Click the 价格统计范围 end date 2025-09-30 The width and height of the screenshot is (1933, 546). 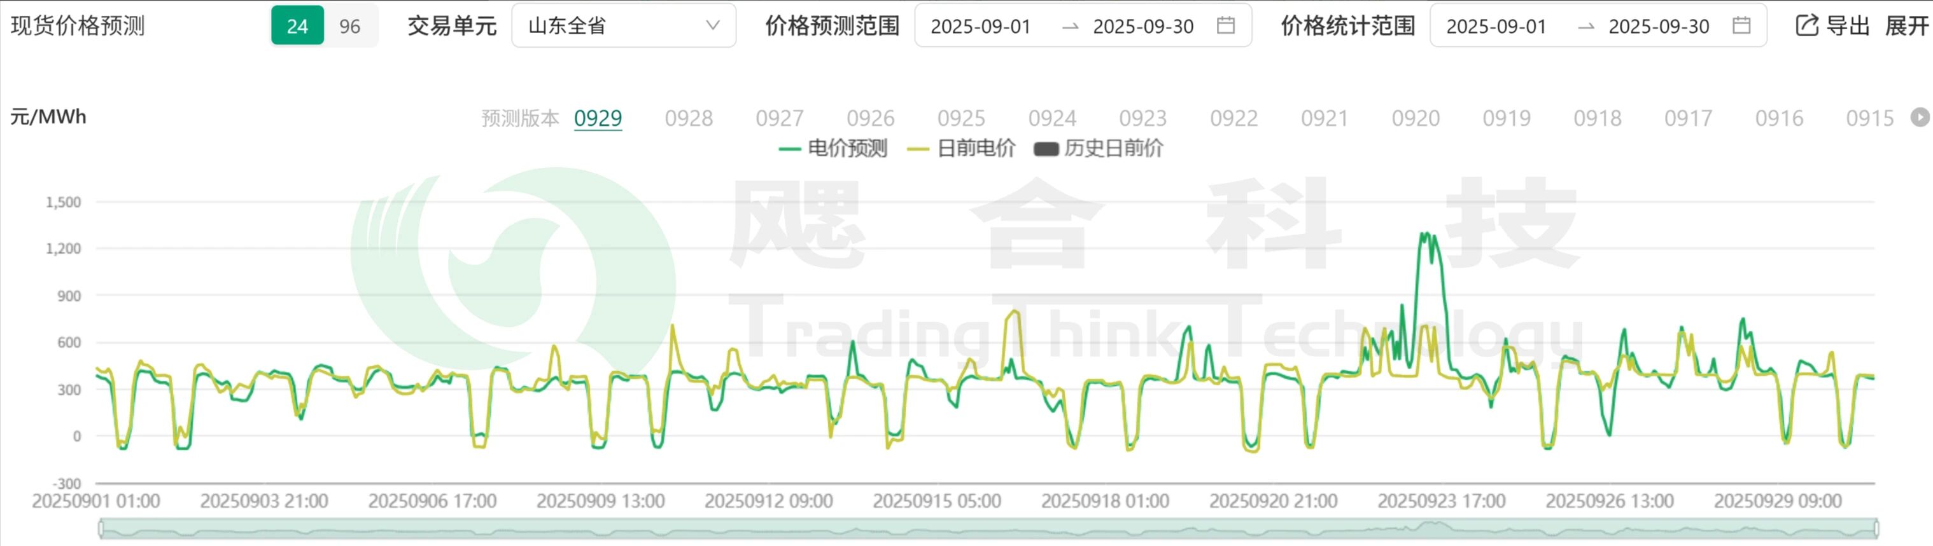[1659, 26]
